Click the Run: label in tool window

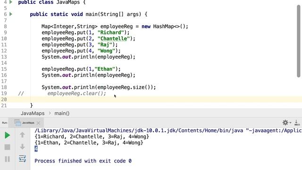[x=5, y=123]
